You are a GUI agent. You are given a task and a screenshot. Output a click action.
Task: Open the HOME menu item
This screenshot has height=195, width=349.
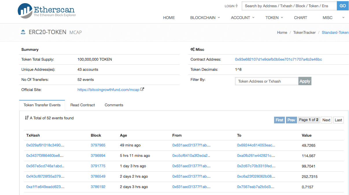point(169,18)
